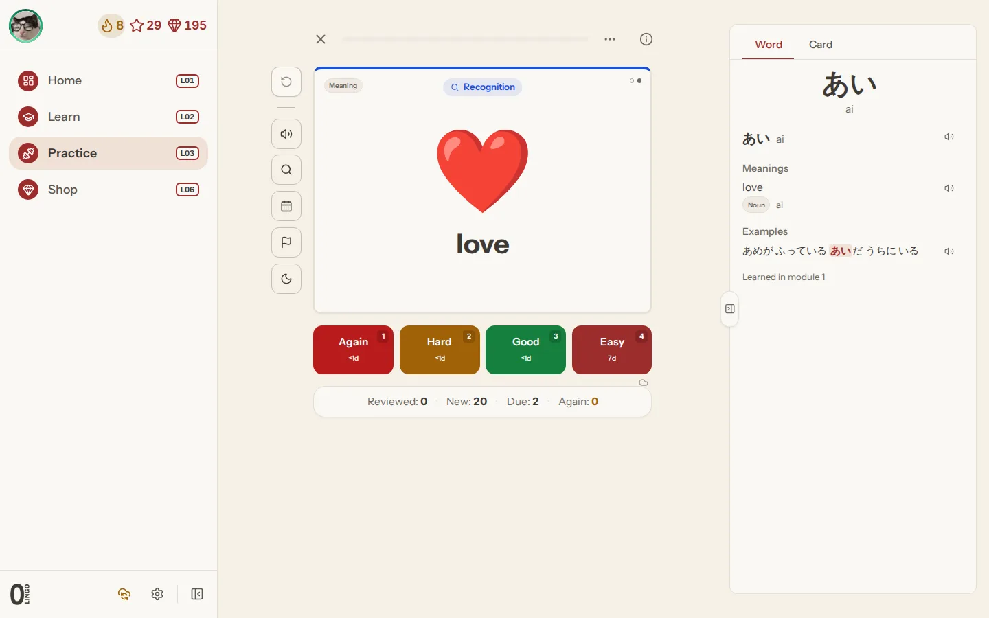Select the Practice menu item

click(x=109, y=153)
